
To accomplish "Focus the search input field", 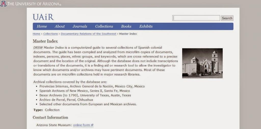I will (196, 18).
